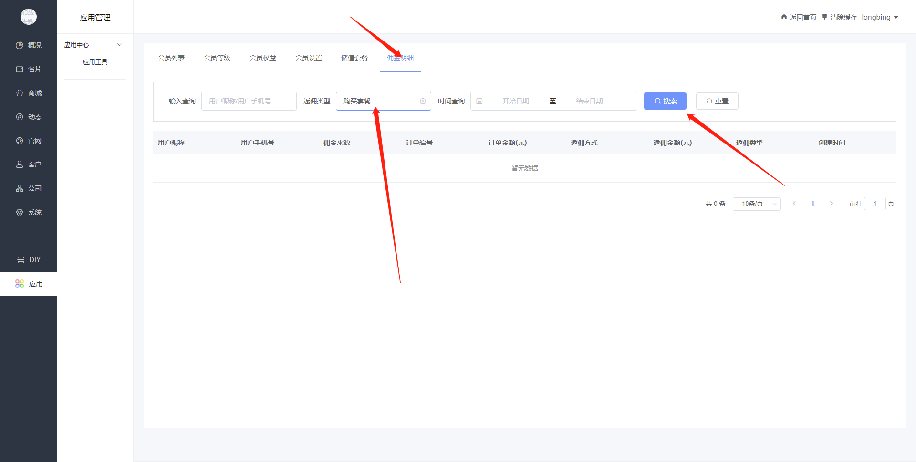This screenshot has height=462, width=916.
Task: Click the 暂无数据 empty table message
Action: 525,168
